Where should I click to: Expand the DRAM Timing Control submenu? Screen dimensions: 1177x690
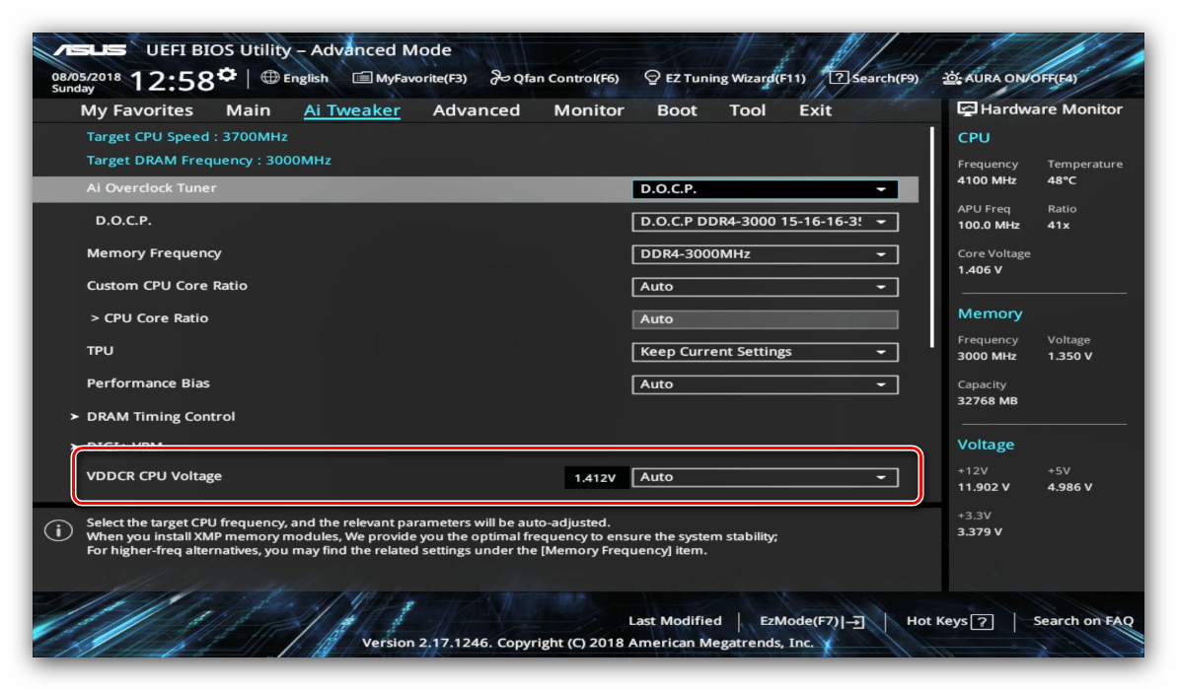(x=160, y=417)
